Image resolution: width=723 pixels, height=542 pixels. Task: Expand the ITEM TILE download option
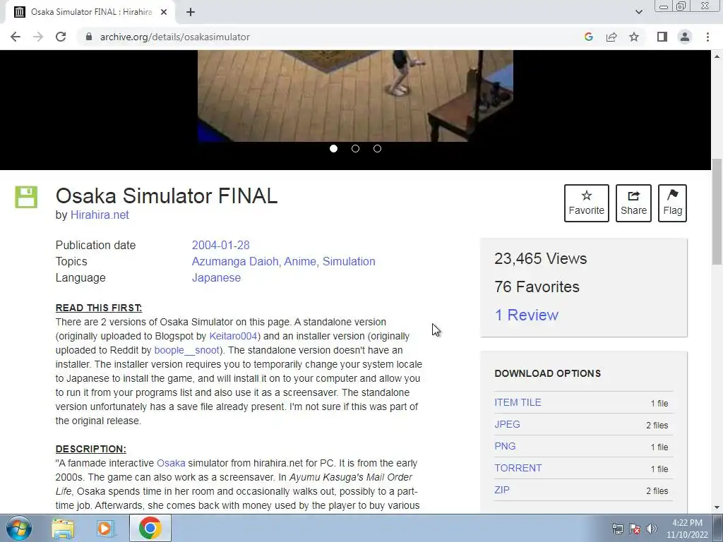(x=518, y=402)
